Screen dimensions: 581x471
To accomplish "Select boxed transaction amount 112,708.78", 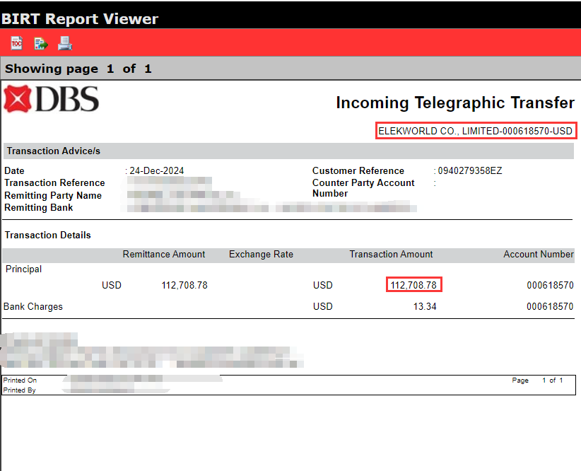I will coord(413,285).
